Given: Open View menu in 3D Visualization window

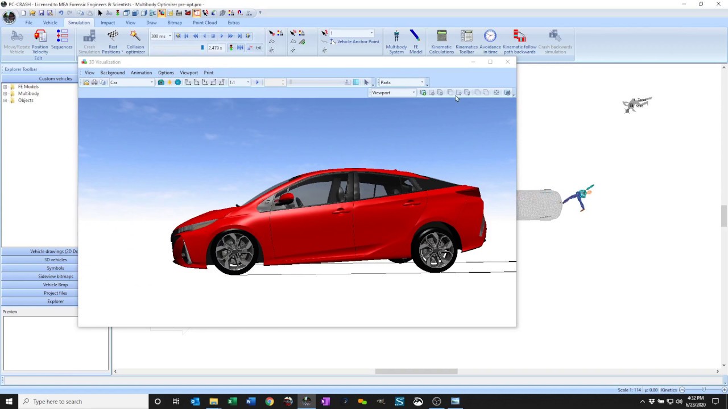Looking at the screenshot, I should [x=89, y=73].
